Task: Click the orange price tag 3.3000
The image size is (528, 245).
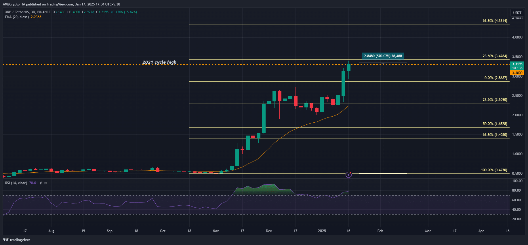Action: click(x=517, y=73)
